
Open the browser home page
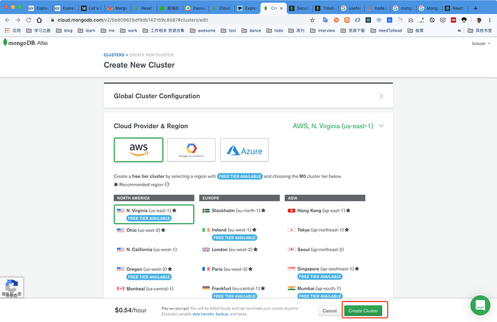click(39, 20)
